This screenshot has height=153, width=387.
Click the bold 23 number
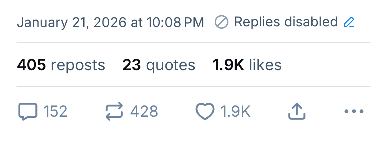coord(132,65)
